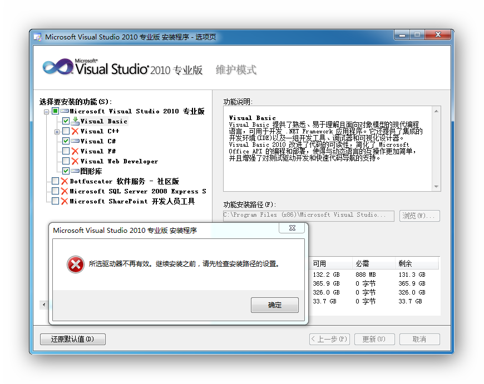Click the 可用 column header
484x384 pixels.
pyautogui.click(x=331, y=264)
